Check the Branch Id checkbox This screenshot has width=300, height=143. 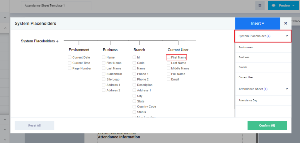pyautogui.click(x=134, y=57)
